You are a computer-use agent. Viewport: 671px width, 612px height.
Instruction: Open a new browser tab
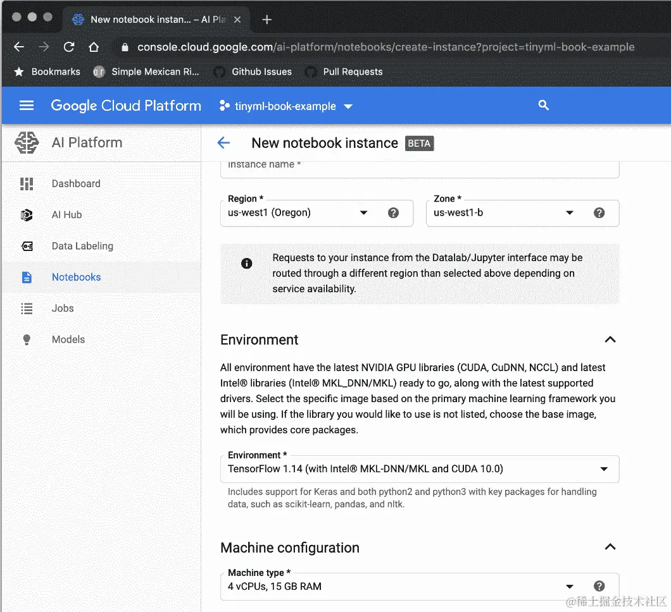(x=267, y=20)
